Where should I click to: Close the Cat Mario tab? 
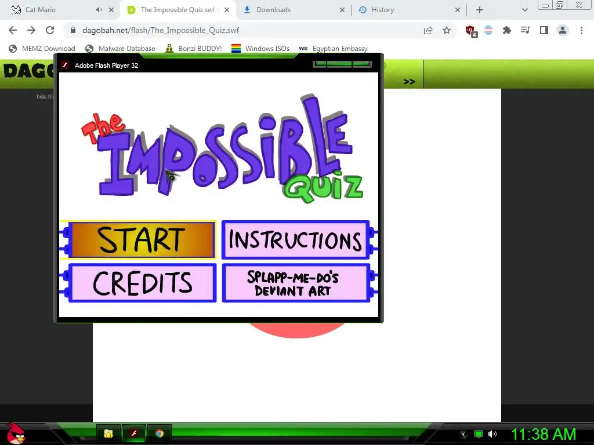pos(111,10)
